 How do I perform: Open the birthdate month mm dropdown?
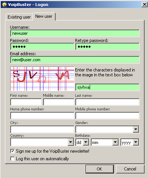coord(115,142)
